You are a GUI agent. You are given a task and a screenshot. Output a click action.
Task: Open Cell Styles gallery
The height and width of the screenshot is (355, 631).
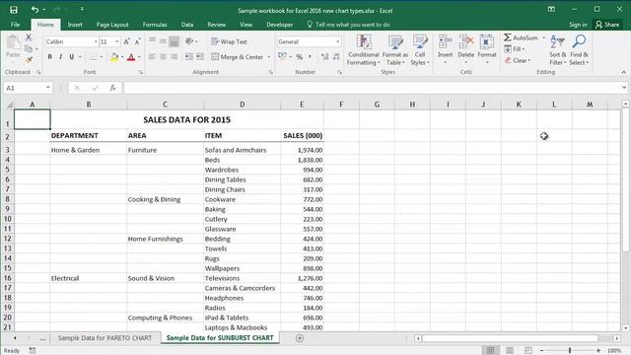420,50
